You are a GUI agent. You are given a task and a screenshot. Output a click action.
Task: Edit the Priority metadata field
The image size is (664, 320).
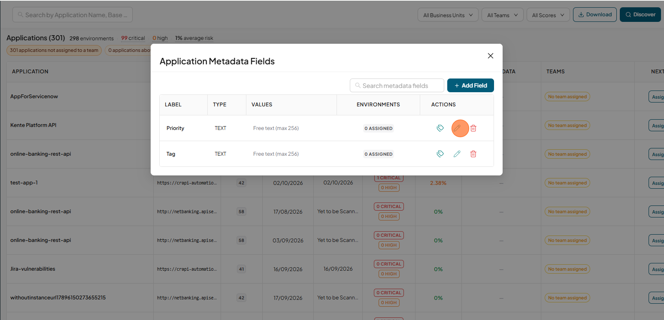(x=457, y=128)
